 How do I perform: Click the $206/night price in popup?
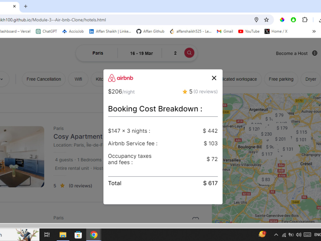click(x=121, y=92)
